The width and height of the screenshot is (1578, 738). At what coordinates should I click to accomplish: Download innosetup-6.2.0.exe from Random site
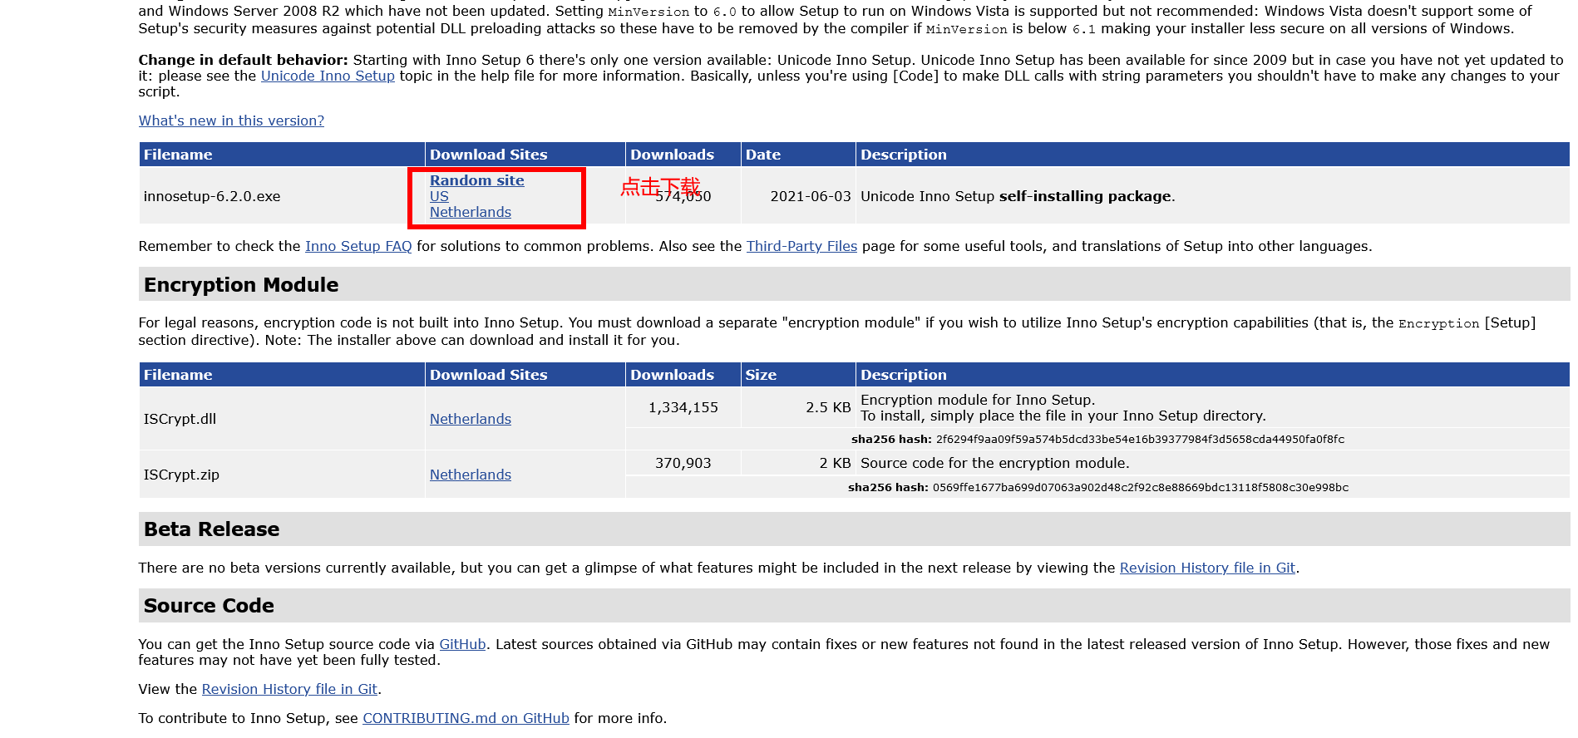tap(476, 180)
